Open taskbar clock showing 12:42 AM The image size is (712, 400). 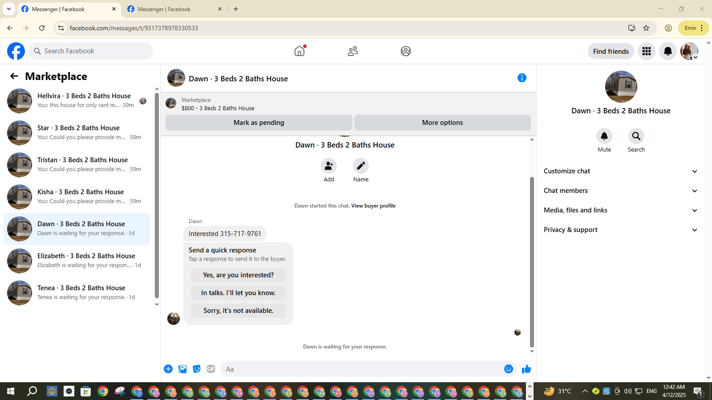click(674, 391)
